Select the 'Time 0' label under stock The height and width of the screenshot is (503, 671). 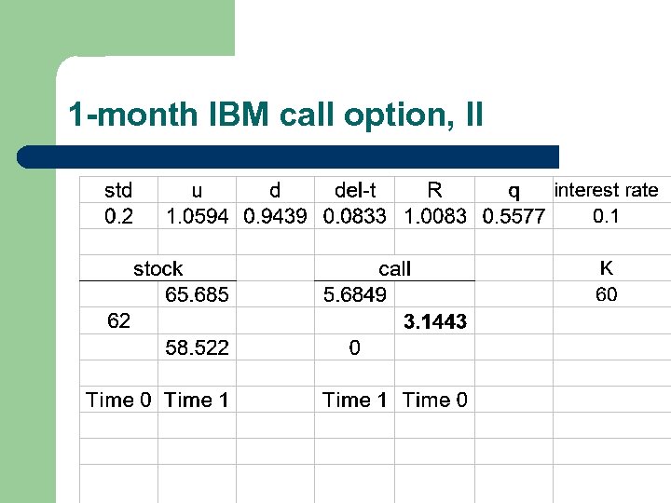coord(118,401)
